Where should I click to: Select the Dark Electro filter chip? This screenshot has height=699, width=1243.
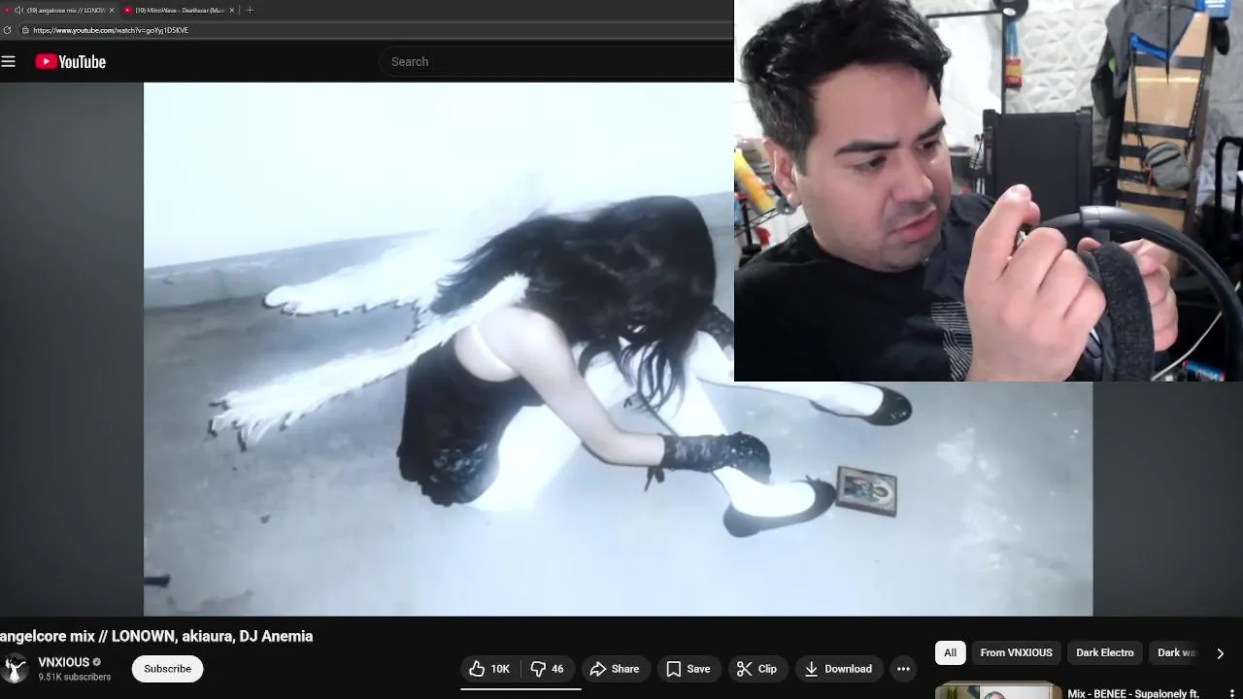tap(1105, 652)
